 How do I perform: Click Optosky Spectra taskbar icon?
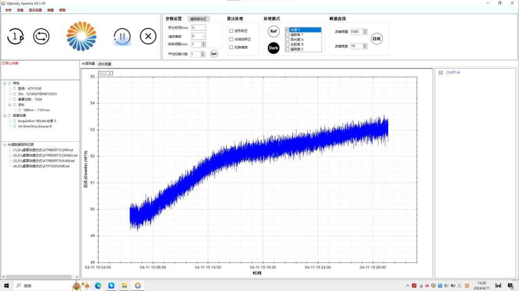point(138,286)
